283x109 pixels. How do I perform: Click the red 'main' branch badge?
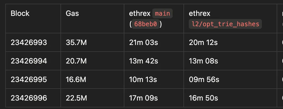point(162,13)
